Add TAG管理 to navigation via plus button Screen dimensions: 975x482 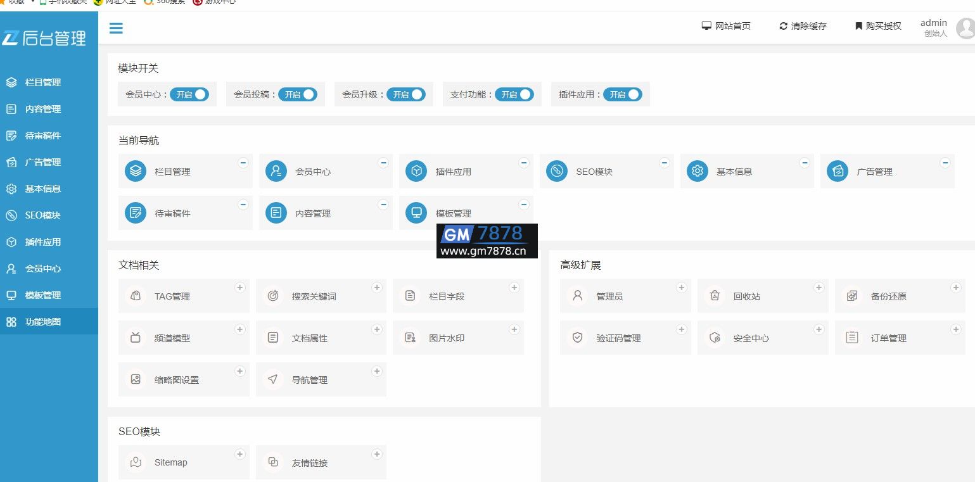pyautogui.click(x=240, y=288)
